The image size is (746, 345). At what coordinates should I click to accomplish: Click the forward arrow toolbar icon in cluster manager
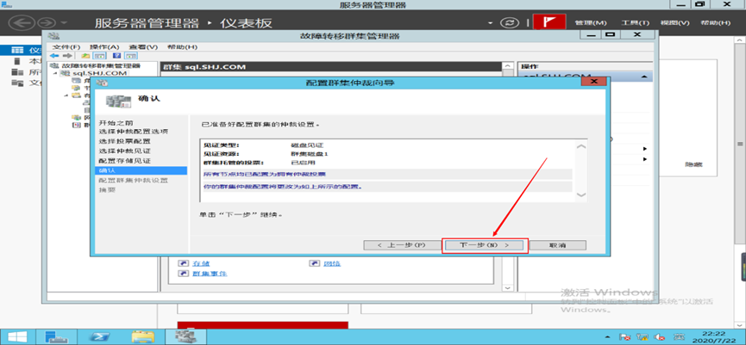pos(67,56)
